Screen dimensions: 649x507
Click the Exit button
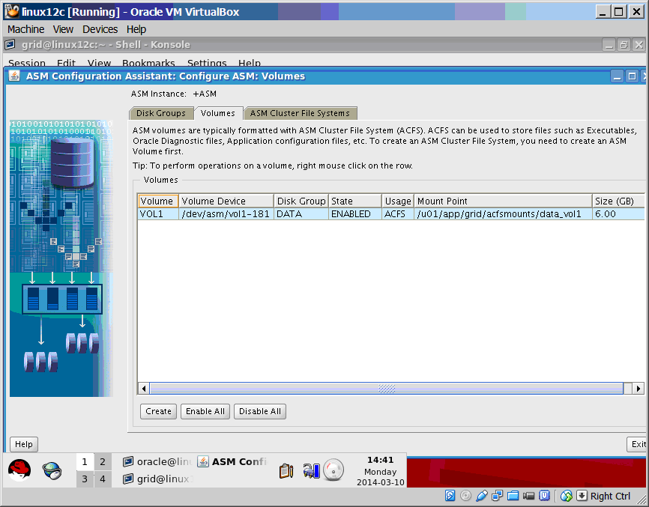coord(638,444)
